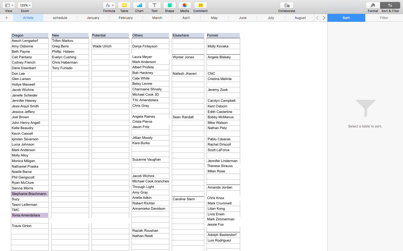403x251 pixels.
Task: Add a new sheet with plus button
Action: pos(6,18)
